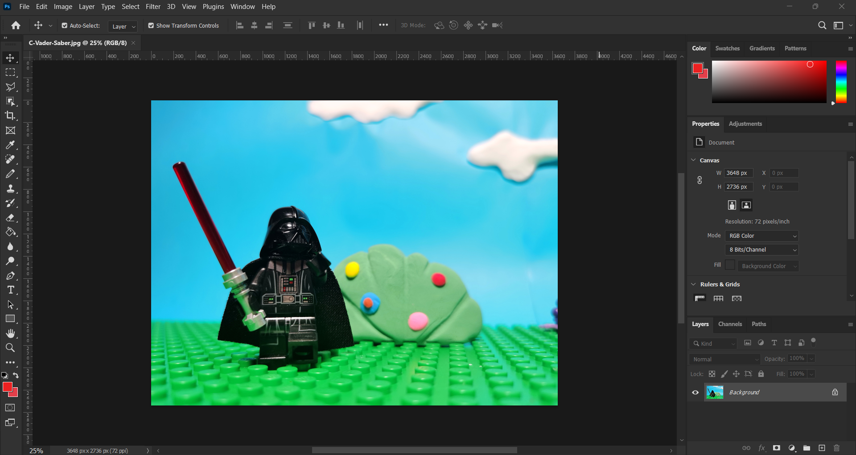This screenshot has width=856, height=455.
Task: Select the Zoom tool in toolbar
Action: tap(10, 348)
